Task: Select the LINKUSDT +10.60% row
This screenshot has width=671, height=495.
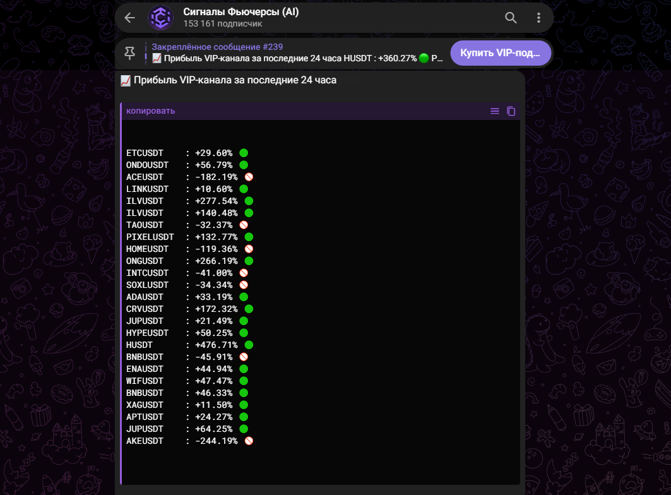Action: click(187, 189)
